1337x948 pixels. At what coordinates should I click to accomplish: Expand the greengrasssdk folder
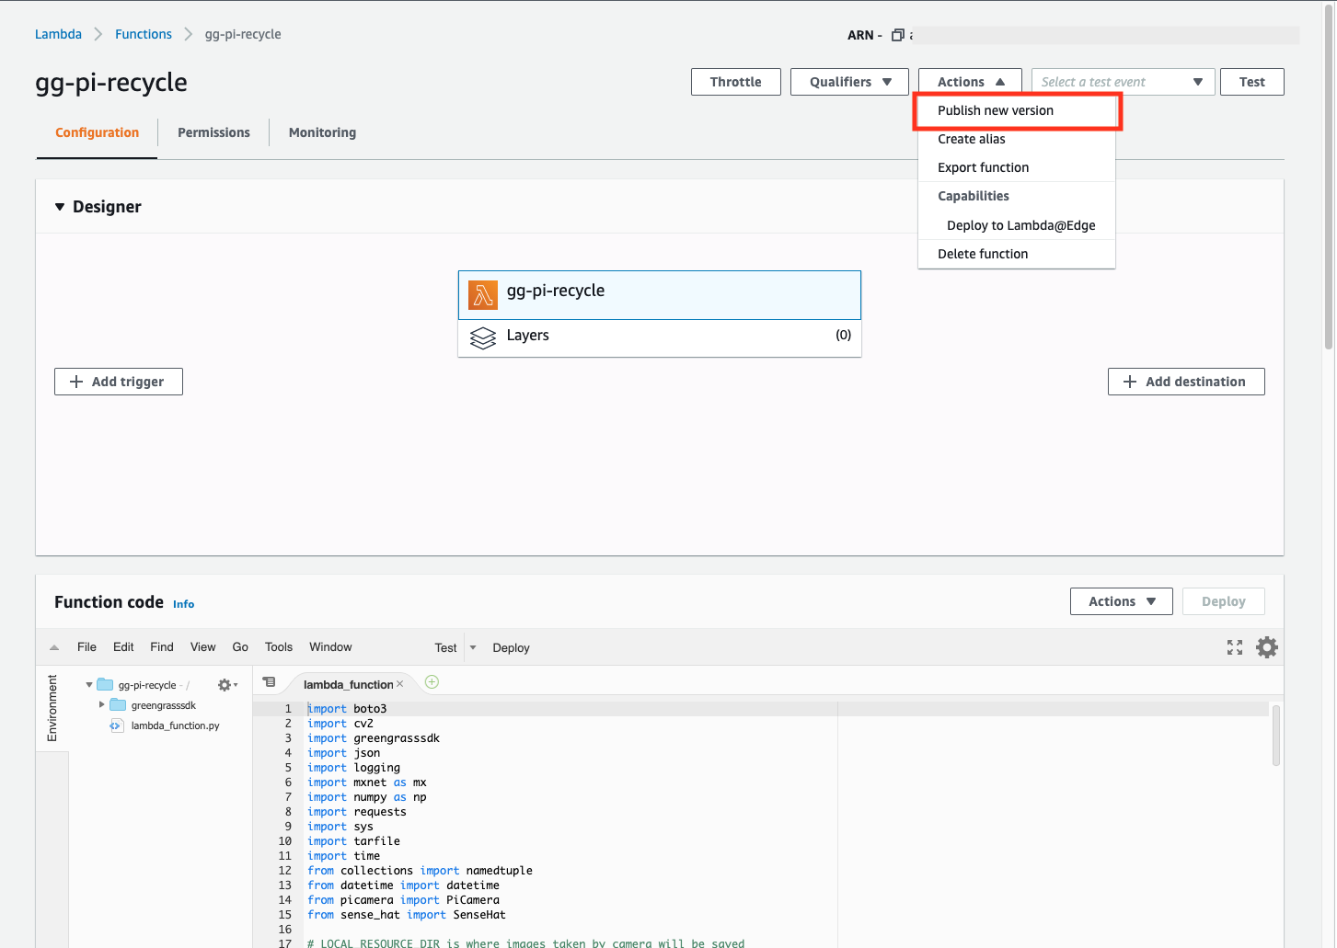(101, 705)
